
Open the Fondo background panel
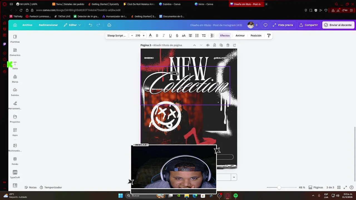[x=15, y=161]
